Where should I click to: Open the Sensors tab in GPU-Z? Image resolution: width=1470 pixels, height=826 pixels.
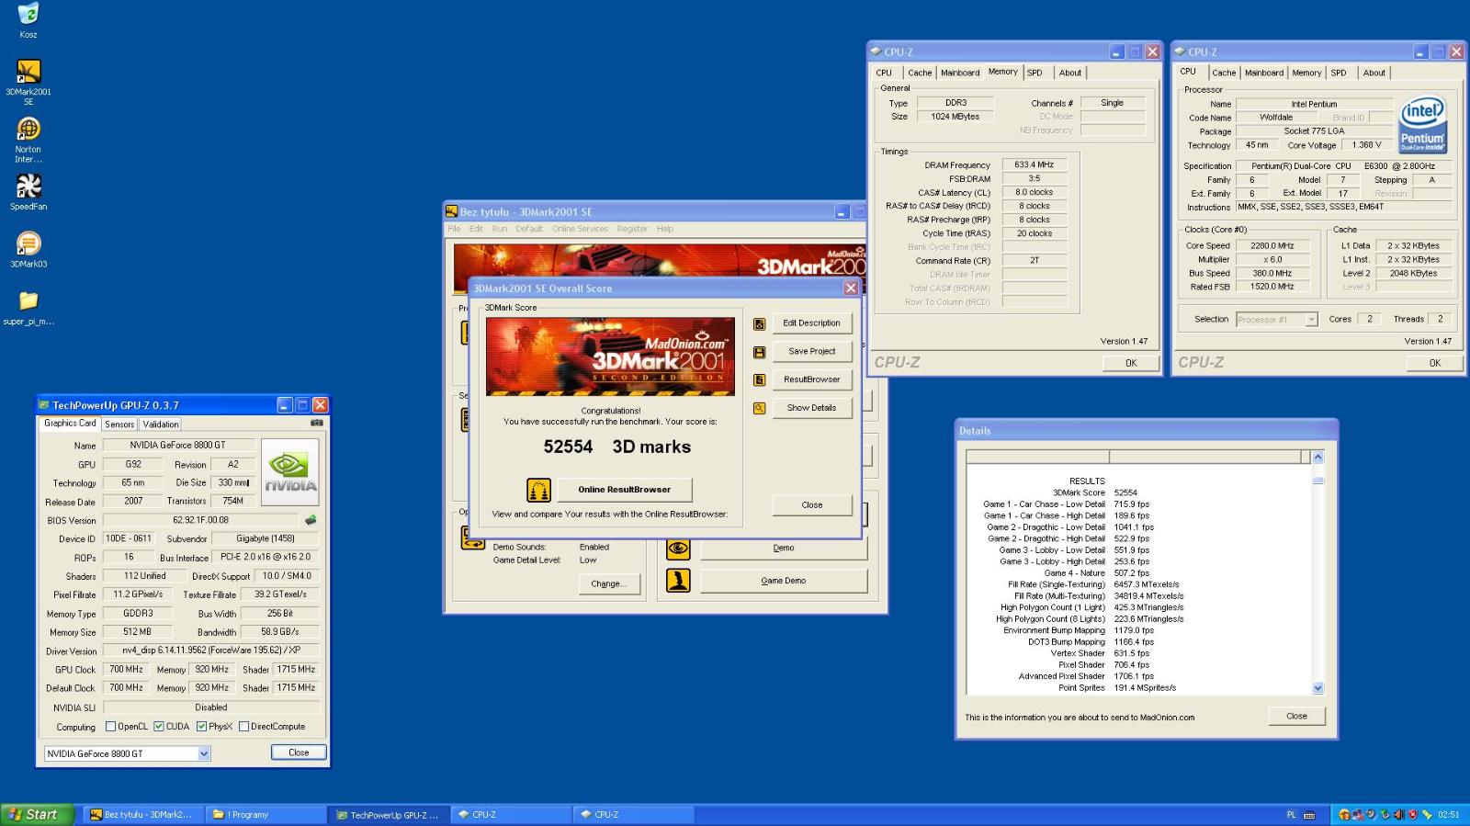click(119, 424)
